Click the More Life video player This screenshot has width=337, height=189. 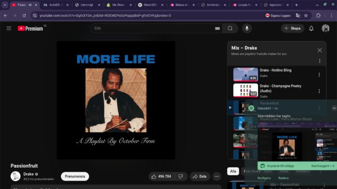[x=116, y=100]
